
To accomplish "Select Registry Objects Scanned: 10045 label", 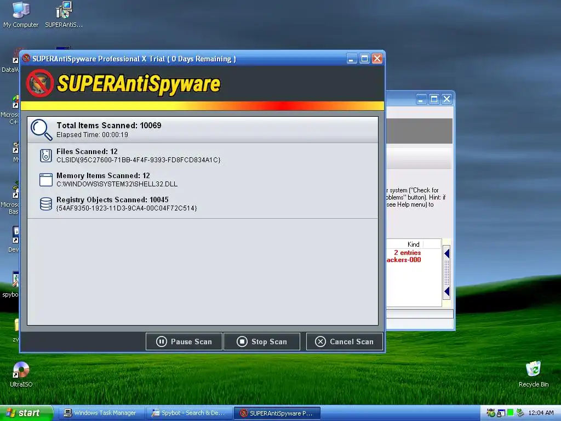I will 112,200.
